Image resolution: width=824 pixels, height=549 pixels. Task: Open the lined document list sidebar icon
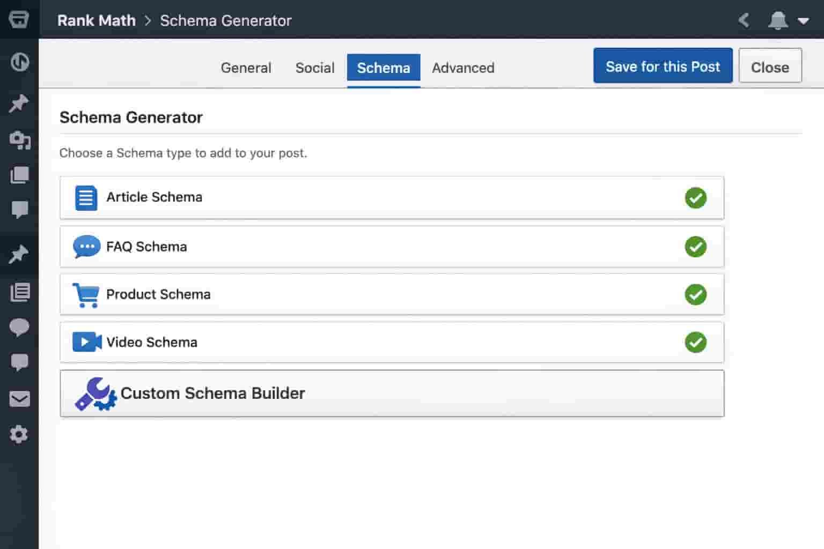pos(20,292)
